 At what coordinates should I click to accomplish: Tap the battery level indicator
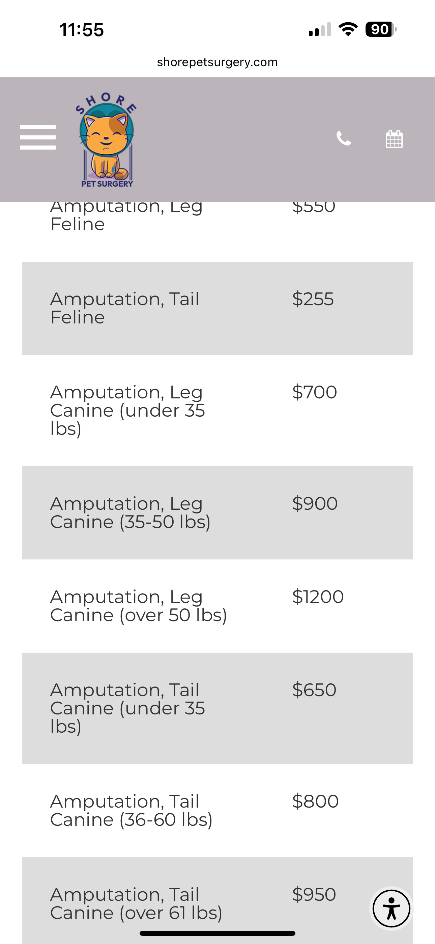pyautogui.click(x=380, y=29)
